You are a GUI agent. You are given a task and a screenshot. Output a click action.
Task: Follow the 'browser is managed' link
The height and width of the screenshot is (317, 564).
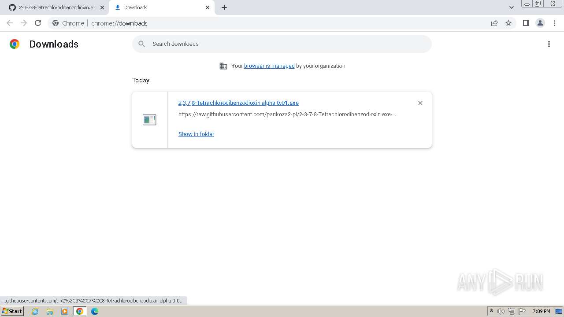[269, 66]
